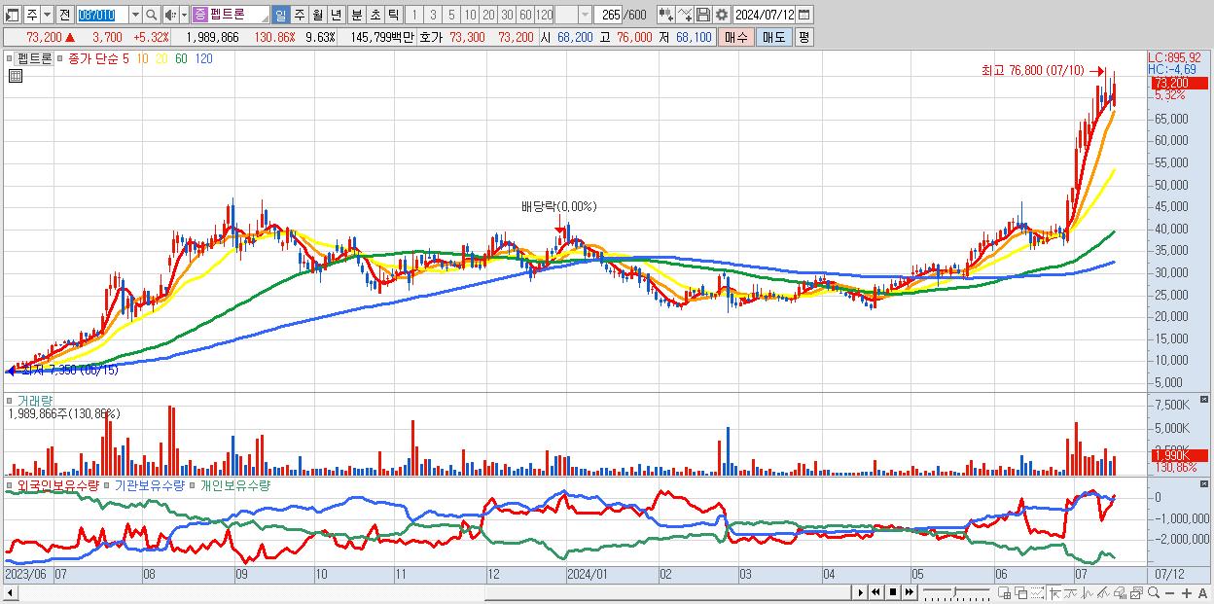Click the window-with-grid icon after playback slider
This screenshot has width=1214, height=604.
click(x=1004, y=592)
